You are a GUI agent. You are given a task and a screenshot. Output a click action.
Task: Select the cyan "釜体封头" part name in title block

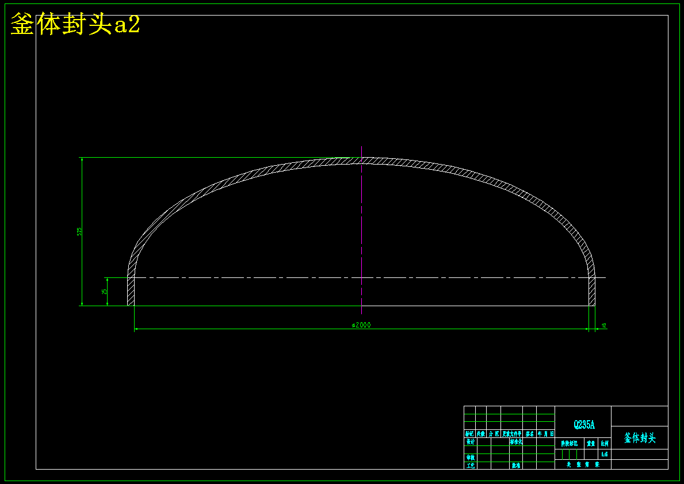[640, 438]
